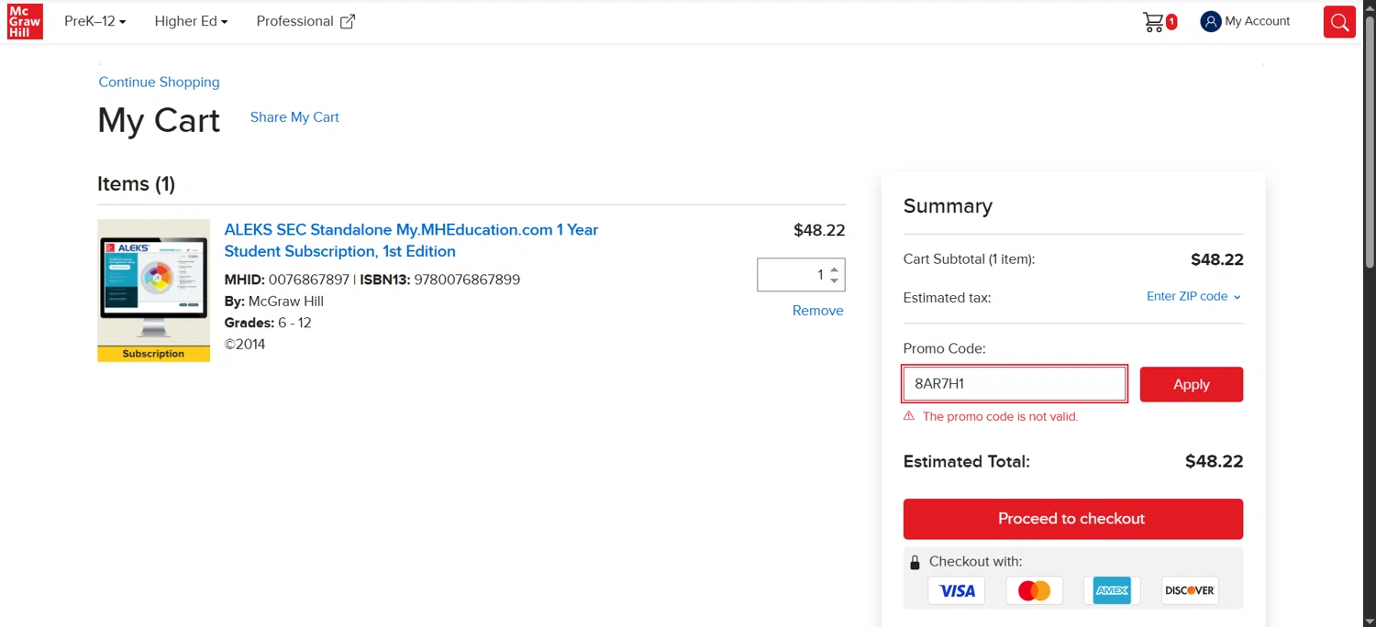Click the ©2014 copyright text

(245, 345)
